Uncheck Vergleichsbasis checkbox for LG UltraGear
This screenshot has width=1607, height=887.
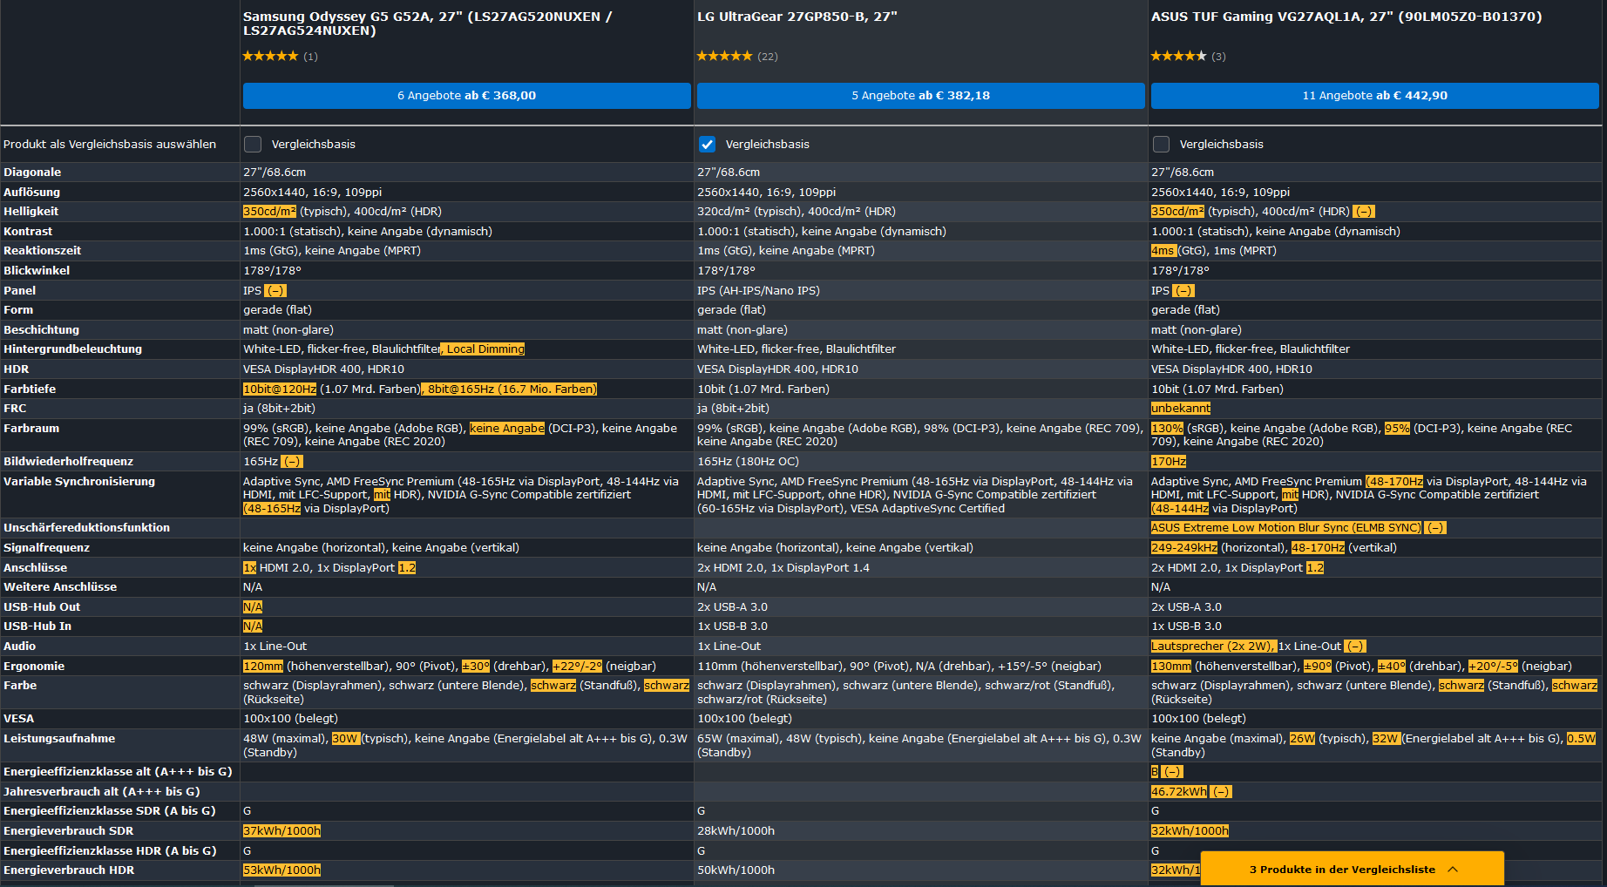[x=707, y=145]
